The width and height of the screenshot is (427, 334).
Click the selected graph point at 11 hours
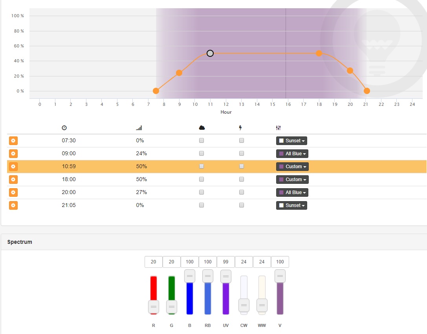click(x=210, y=53)
